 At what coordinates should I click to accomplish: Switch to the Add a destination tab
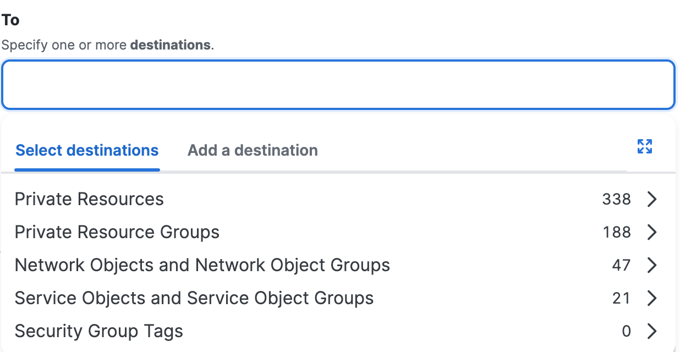(x=253, y=150)
